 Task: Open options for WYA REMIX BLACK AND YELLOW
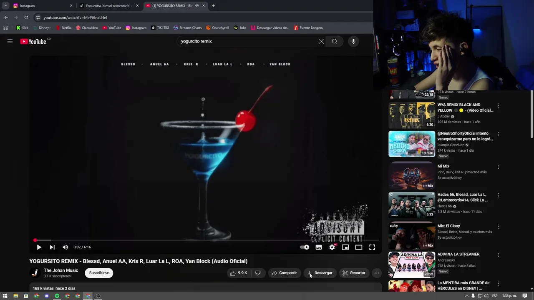pyautogui.click(x=498, y=106)
